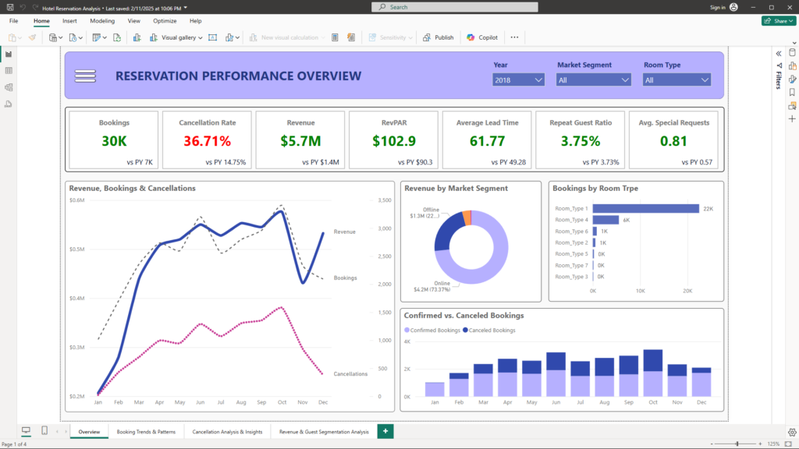799x449 pixels.
Task: Click the Publish button
Action: pyautogui.click(x=439, y=37)
